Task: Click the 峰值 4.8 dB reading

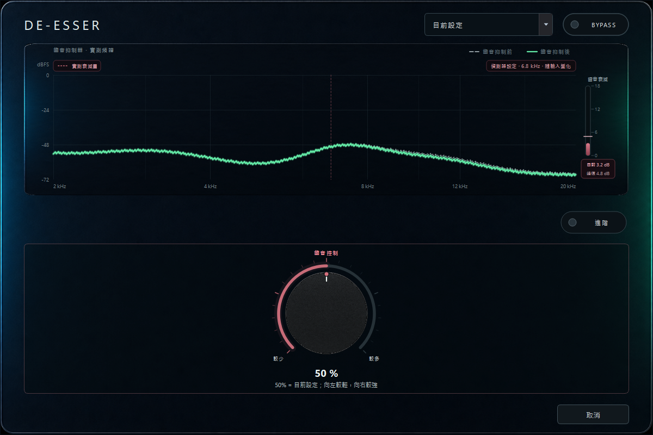Action: 598,173
